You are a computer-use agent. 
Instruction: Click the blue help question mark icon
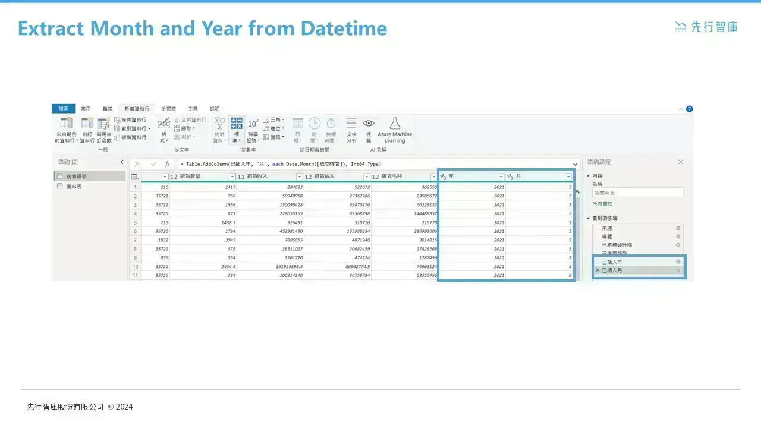click(x=690, y=109)
